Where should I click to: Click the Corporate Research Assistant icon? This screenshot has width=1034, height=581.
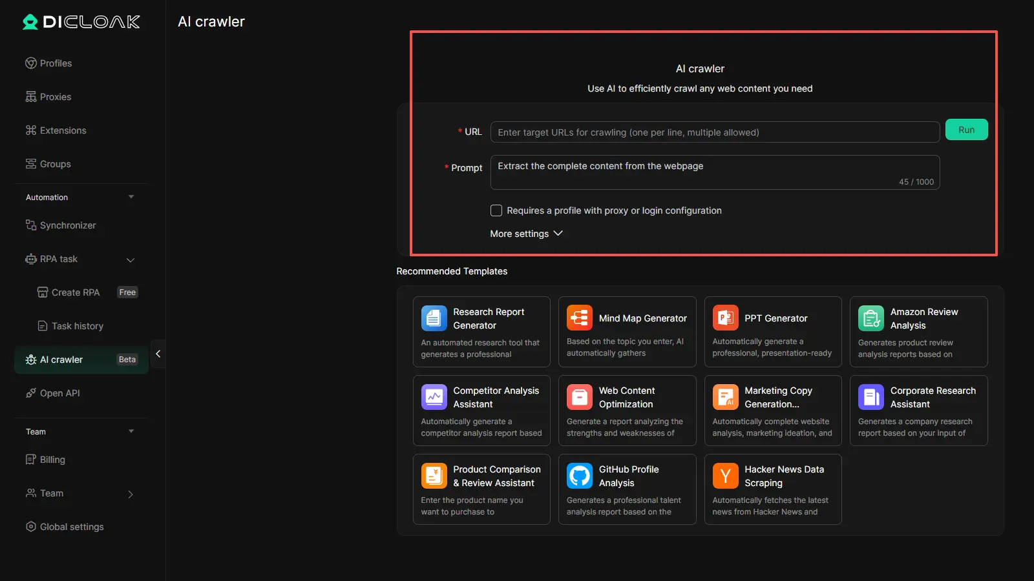(x=870, y=397)
